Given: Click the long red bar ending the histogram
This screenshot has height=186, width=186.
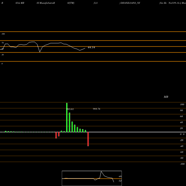Looking at the screenshot, I should [x=88, y=139].
